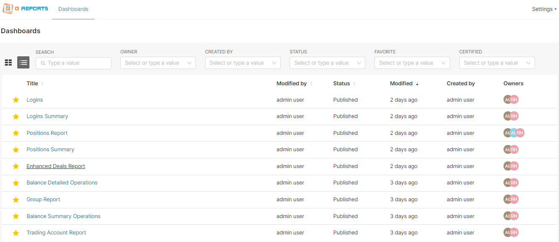Unfavorite the Logins dashboard star
Screen dimensions: 559x242
click(16, 100)
